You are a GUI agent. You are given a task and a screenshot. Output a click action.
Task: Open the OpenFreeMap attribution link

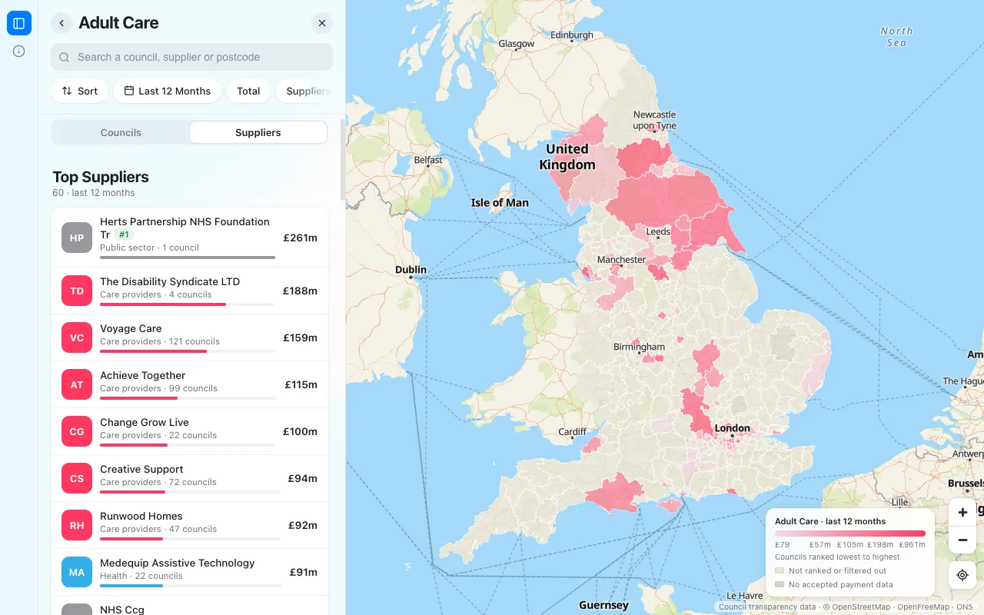pos(923,607)
